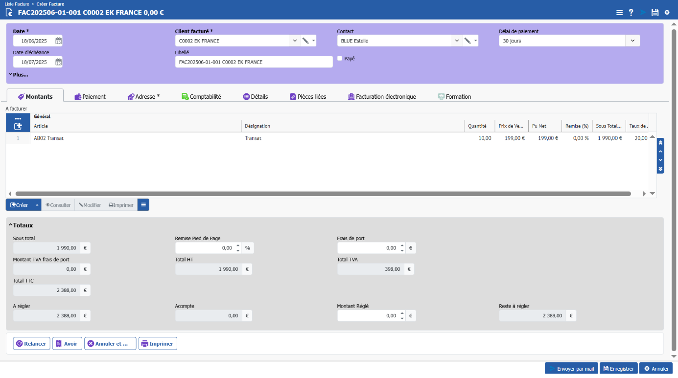This screenshot has width=678, height=378.
Task: Click the save floppy disk icon in header
Action: (655, 13)
